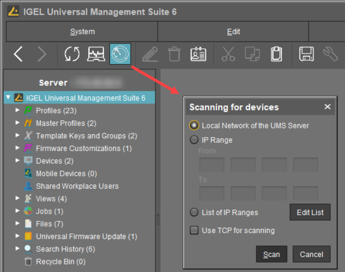Choose the IP Range option
Viewport: 345px width, 272px height.
coord(194,140)
